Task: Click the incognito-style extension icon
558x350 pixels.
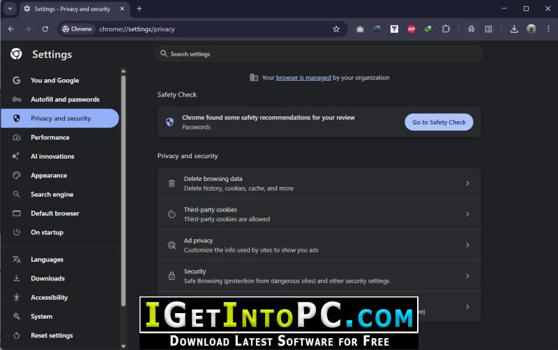Action: click(x=472, y=29)
